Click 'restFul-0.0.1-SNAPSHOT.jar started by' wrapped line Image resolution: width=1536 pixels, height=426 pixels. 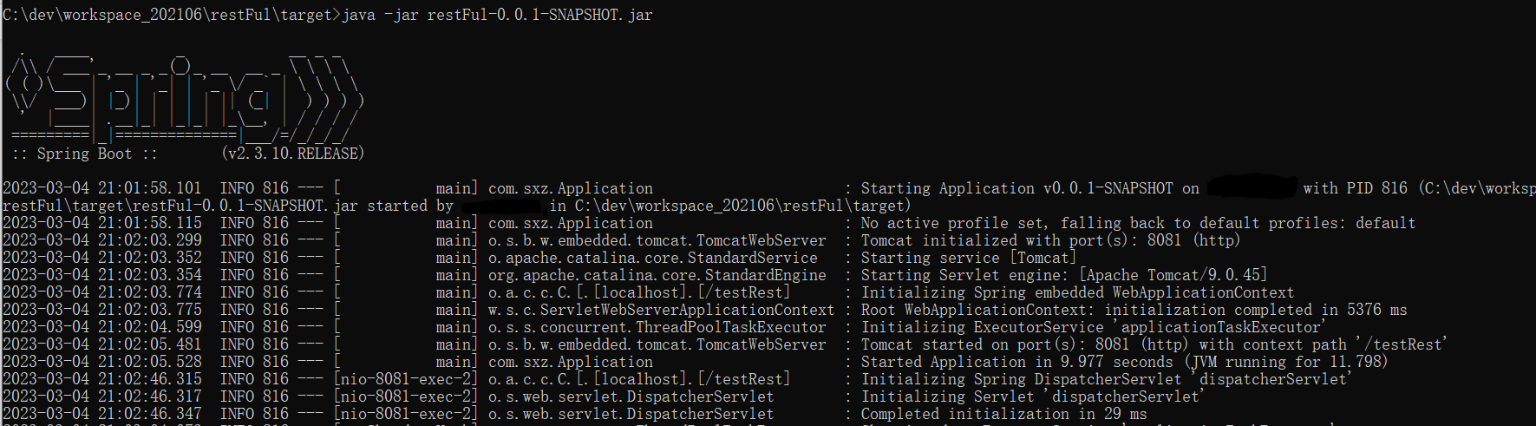click(x=228, y=206)
